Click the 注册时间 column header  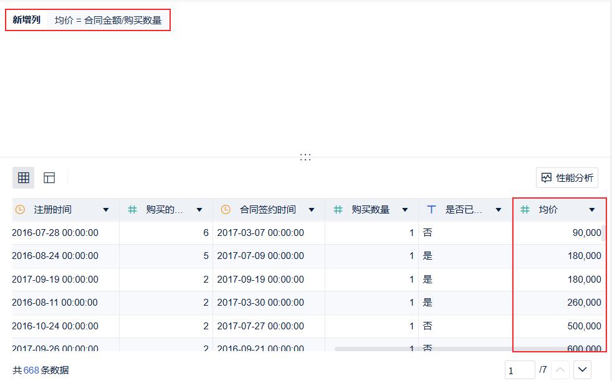point(65,210)
